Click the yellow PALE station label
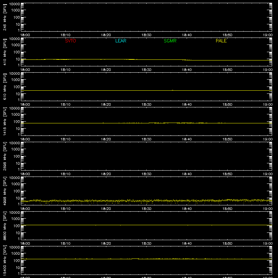Image resolution: width=278 pixels, height=278 pixels. (221, 41)
